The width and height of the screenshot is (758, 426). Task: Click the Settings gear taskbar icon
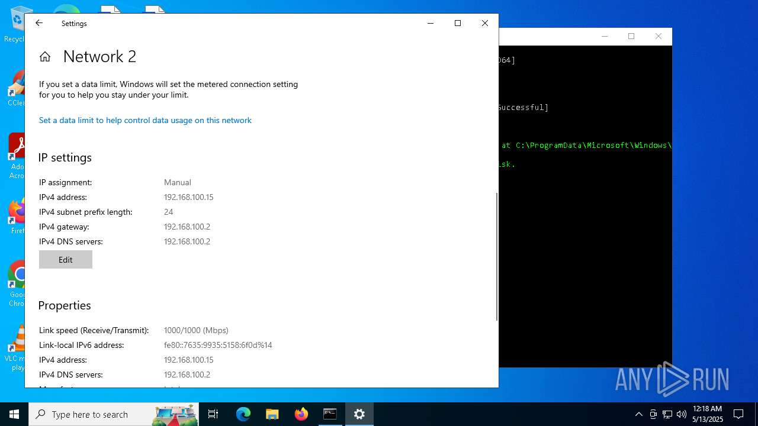359,414
